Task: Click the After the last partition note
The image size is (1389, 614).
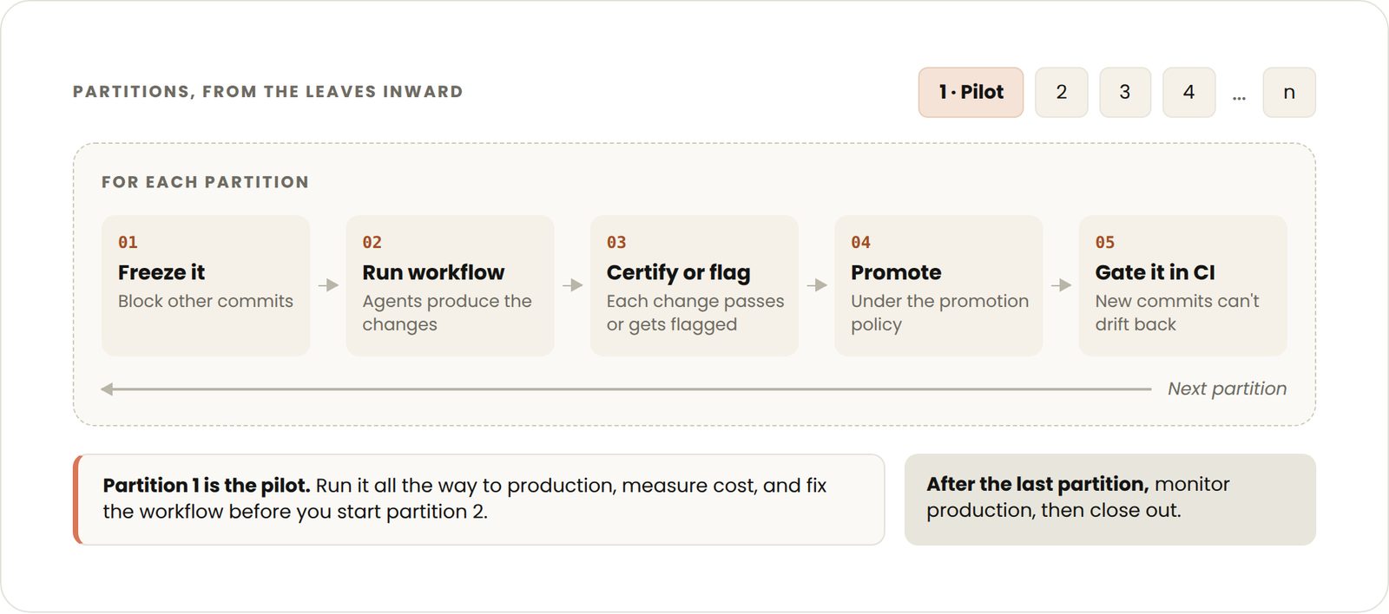Action: pos(1110,500)
